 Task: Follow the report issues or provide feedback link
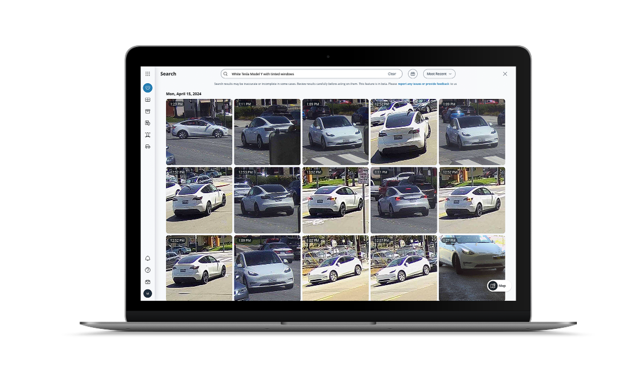click(x=423, y=84)
